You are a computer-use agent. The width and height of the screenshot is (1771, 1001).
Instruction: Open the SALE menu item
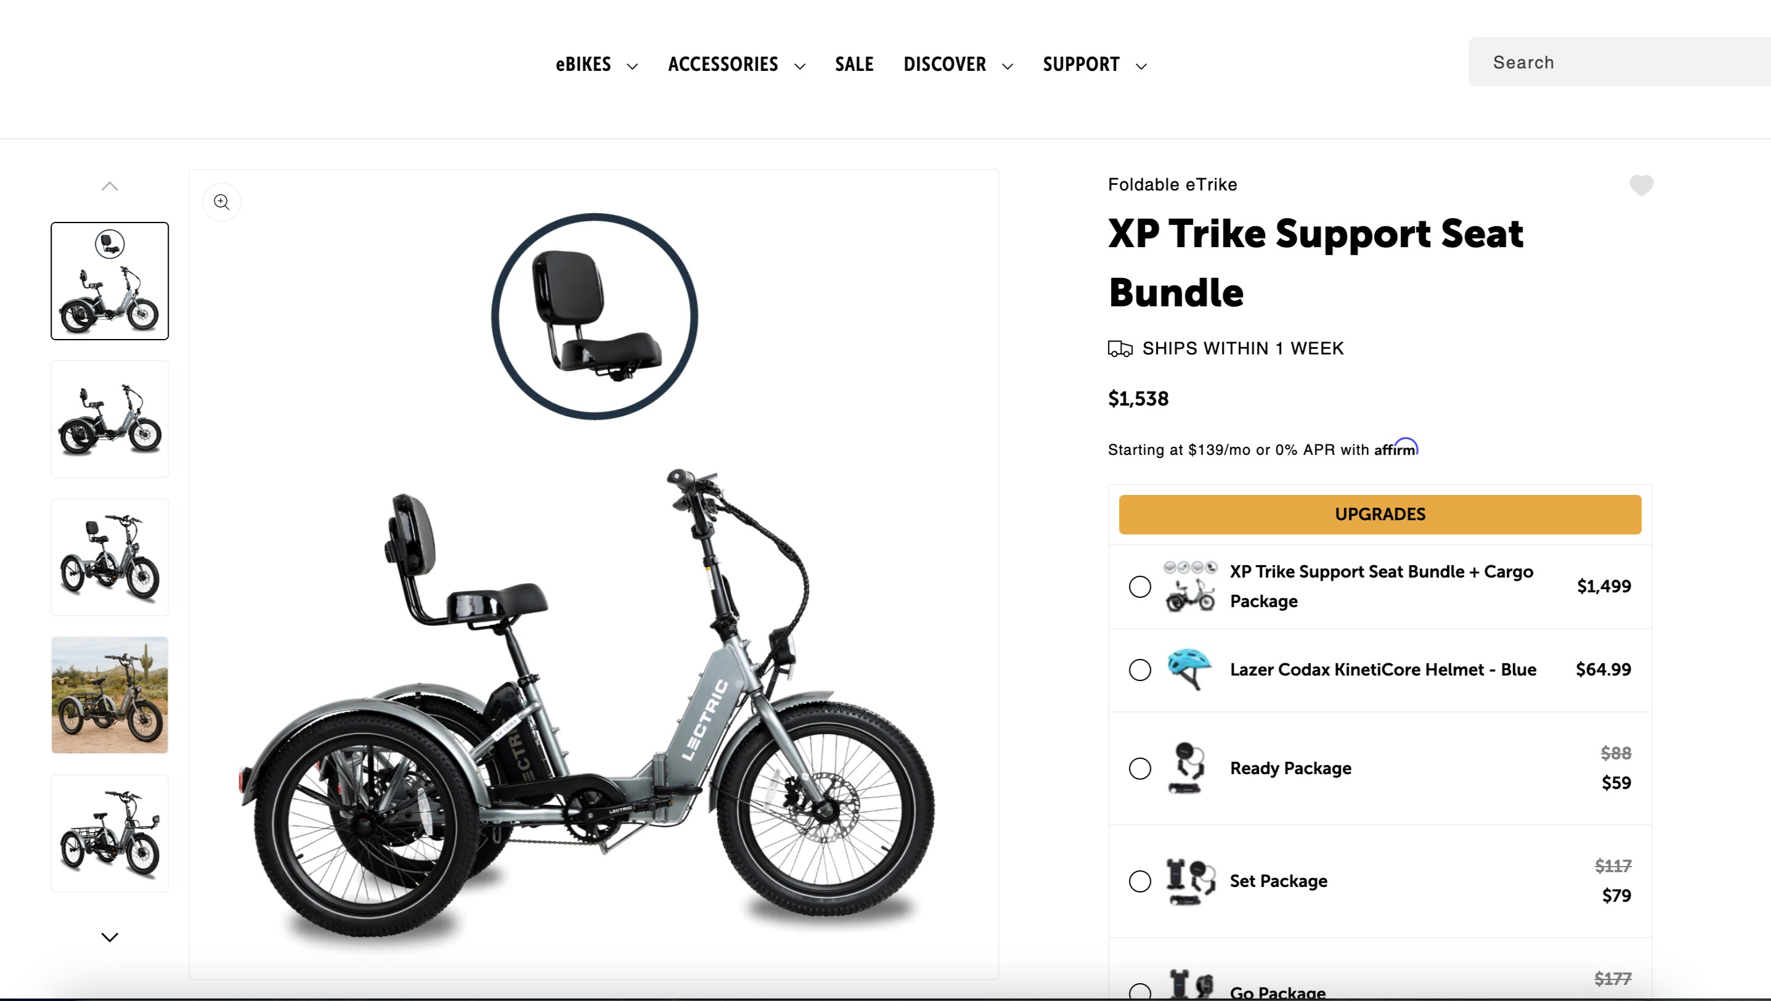coord(854,65)
